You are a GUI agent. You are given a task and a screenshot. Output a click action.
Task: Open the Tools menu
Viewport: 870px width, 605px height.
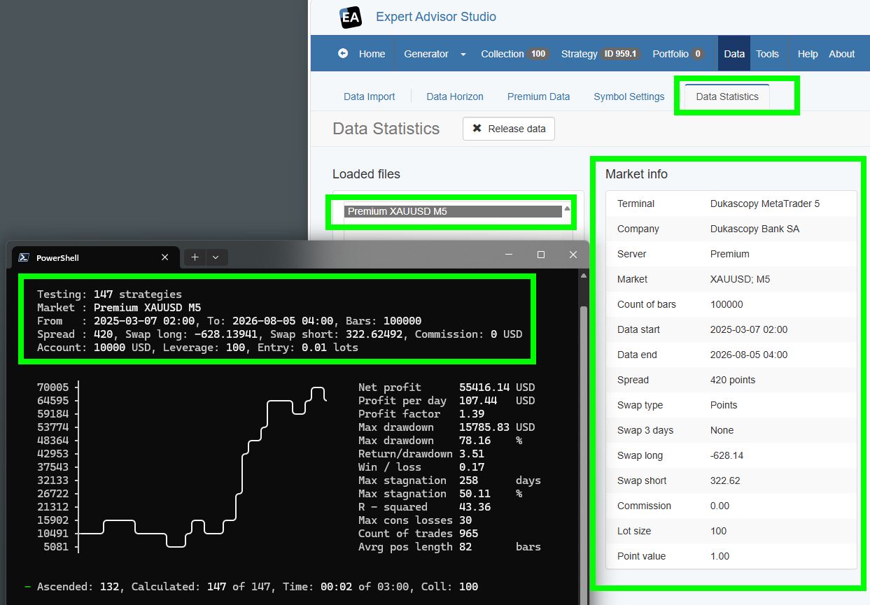coord(767,54)
